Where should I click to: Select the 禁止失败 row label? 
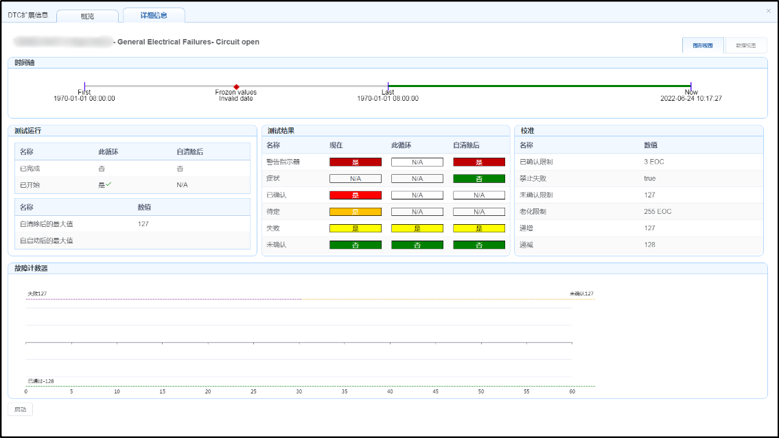(533, 178)
